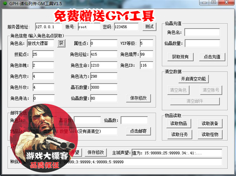Focus the 角色生命 input field

(104, 65)
